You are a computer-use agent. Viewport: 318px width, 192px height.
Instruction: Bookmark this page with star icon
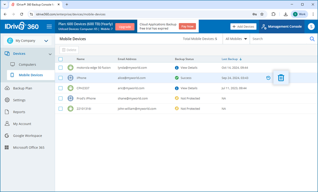click(x=262, y=14)
